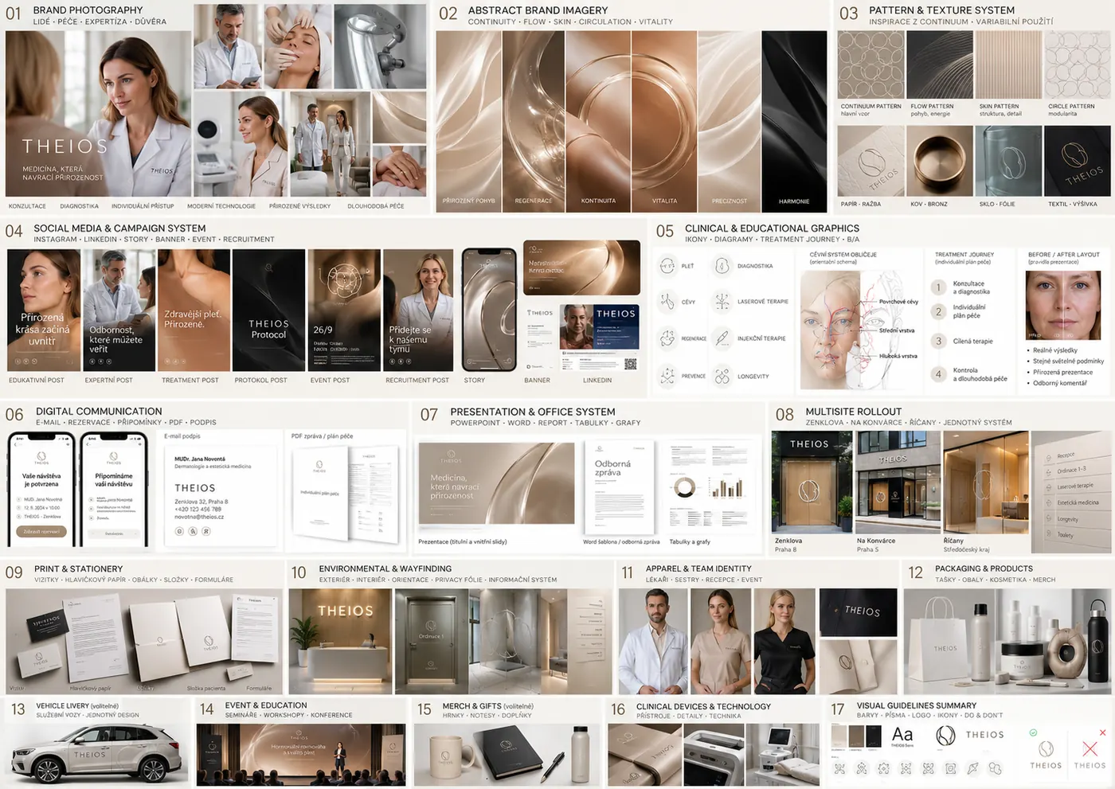Screen dimensions: 1115x789
Task: Open the 'Přidejte se k našemu týmu' recruitment post
Action: [x=418, y=310]
